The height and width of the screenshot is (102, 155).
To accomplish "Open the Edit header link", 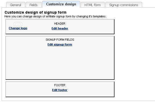I will pos(60,28).
